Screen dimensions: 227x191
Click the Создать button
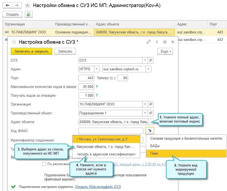pos(12,14)
